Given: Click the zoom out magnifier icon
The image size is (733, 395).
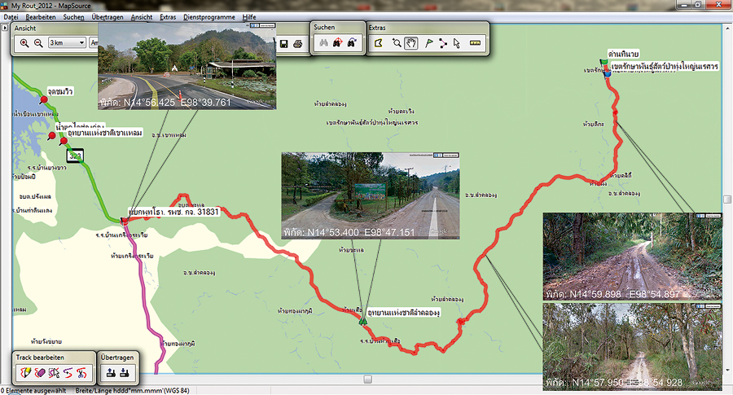Looking at the screenshot, I should (38, 42).
